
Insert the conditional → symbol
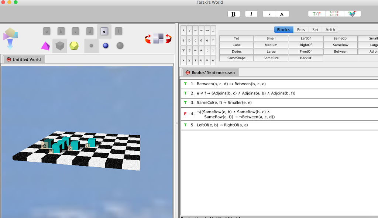(201, 31)
